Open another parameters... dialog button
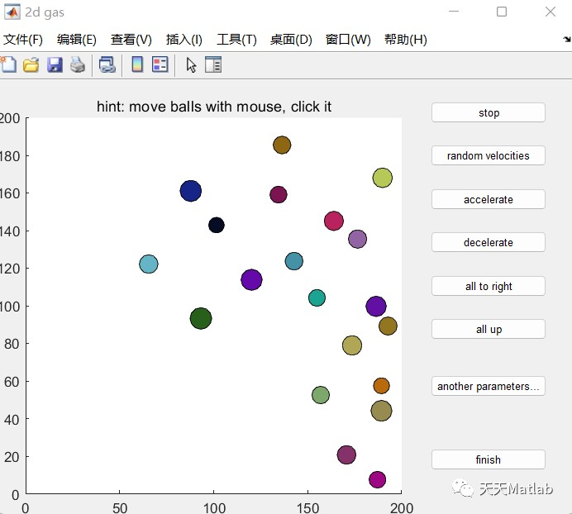This screenshot has width=572, height=514. 488,386
